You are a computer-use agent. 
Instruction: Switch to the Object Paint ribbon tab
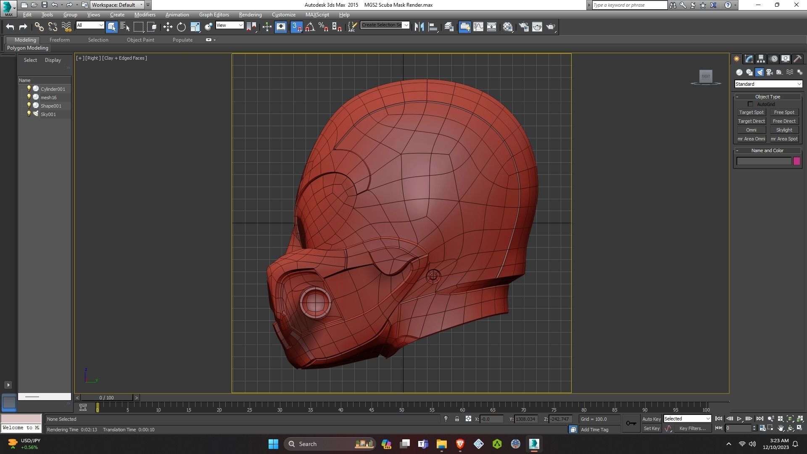[140, 40]
